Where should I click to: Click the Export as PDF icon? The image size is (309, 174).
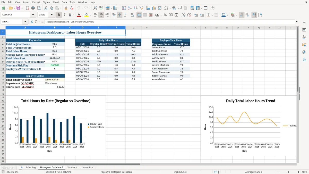pyautogui.click(x=27, y=8)
